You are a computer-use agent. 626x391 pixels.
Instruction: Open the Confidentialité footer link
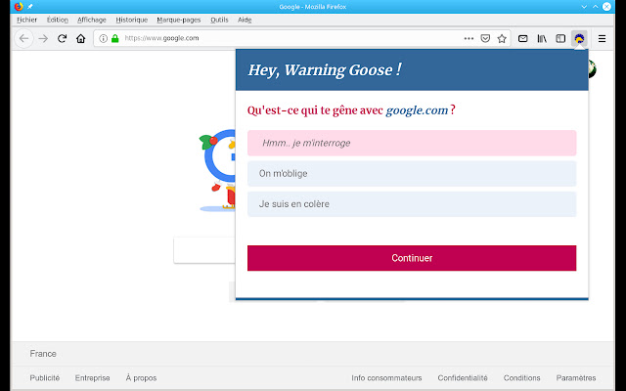(x=463, y=378)
